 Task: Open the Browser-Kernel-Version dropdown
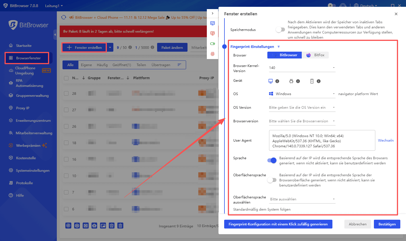pos(302,68)
